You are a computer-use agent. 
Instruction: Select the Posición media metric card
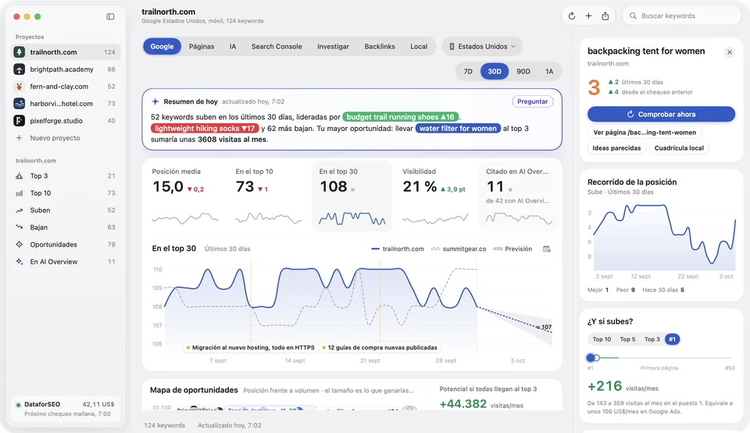[185, 197]
